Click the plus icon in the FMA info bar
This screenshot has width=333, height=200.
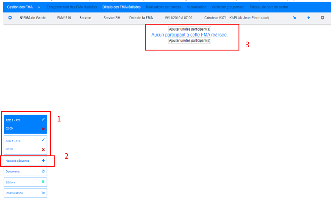(308, 18)
